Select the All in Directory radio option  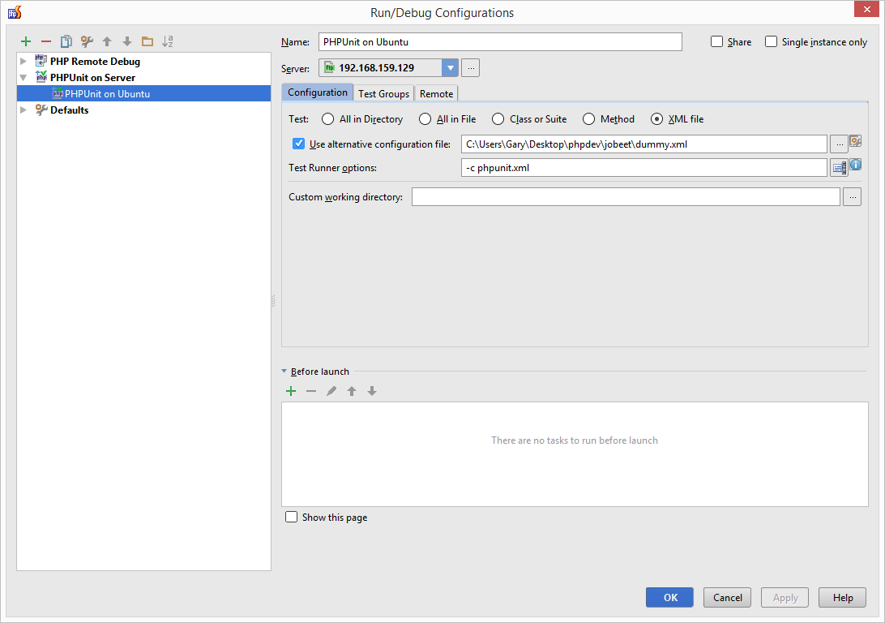click(327, 118)
